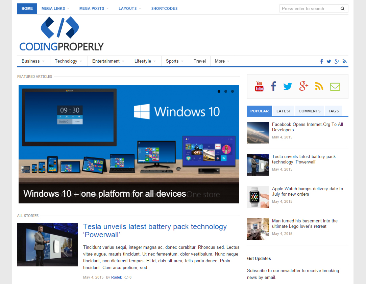
Task: Click the Lego basement thumbnail
Action: [x=258, y=229]
